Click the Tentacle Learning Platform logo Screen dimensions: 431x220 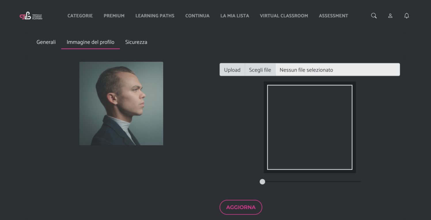tap(31, 16)
